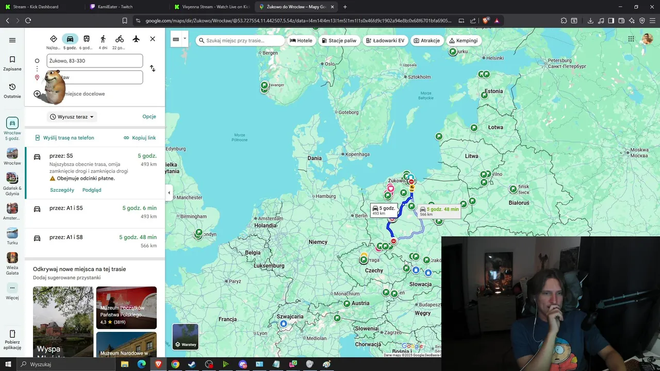Open the Google Maps hamburger menu
Screen dimensions: 660x371
point(12,40)
